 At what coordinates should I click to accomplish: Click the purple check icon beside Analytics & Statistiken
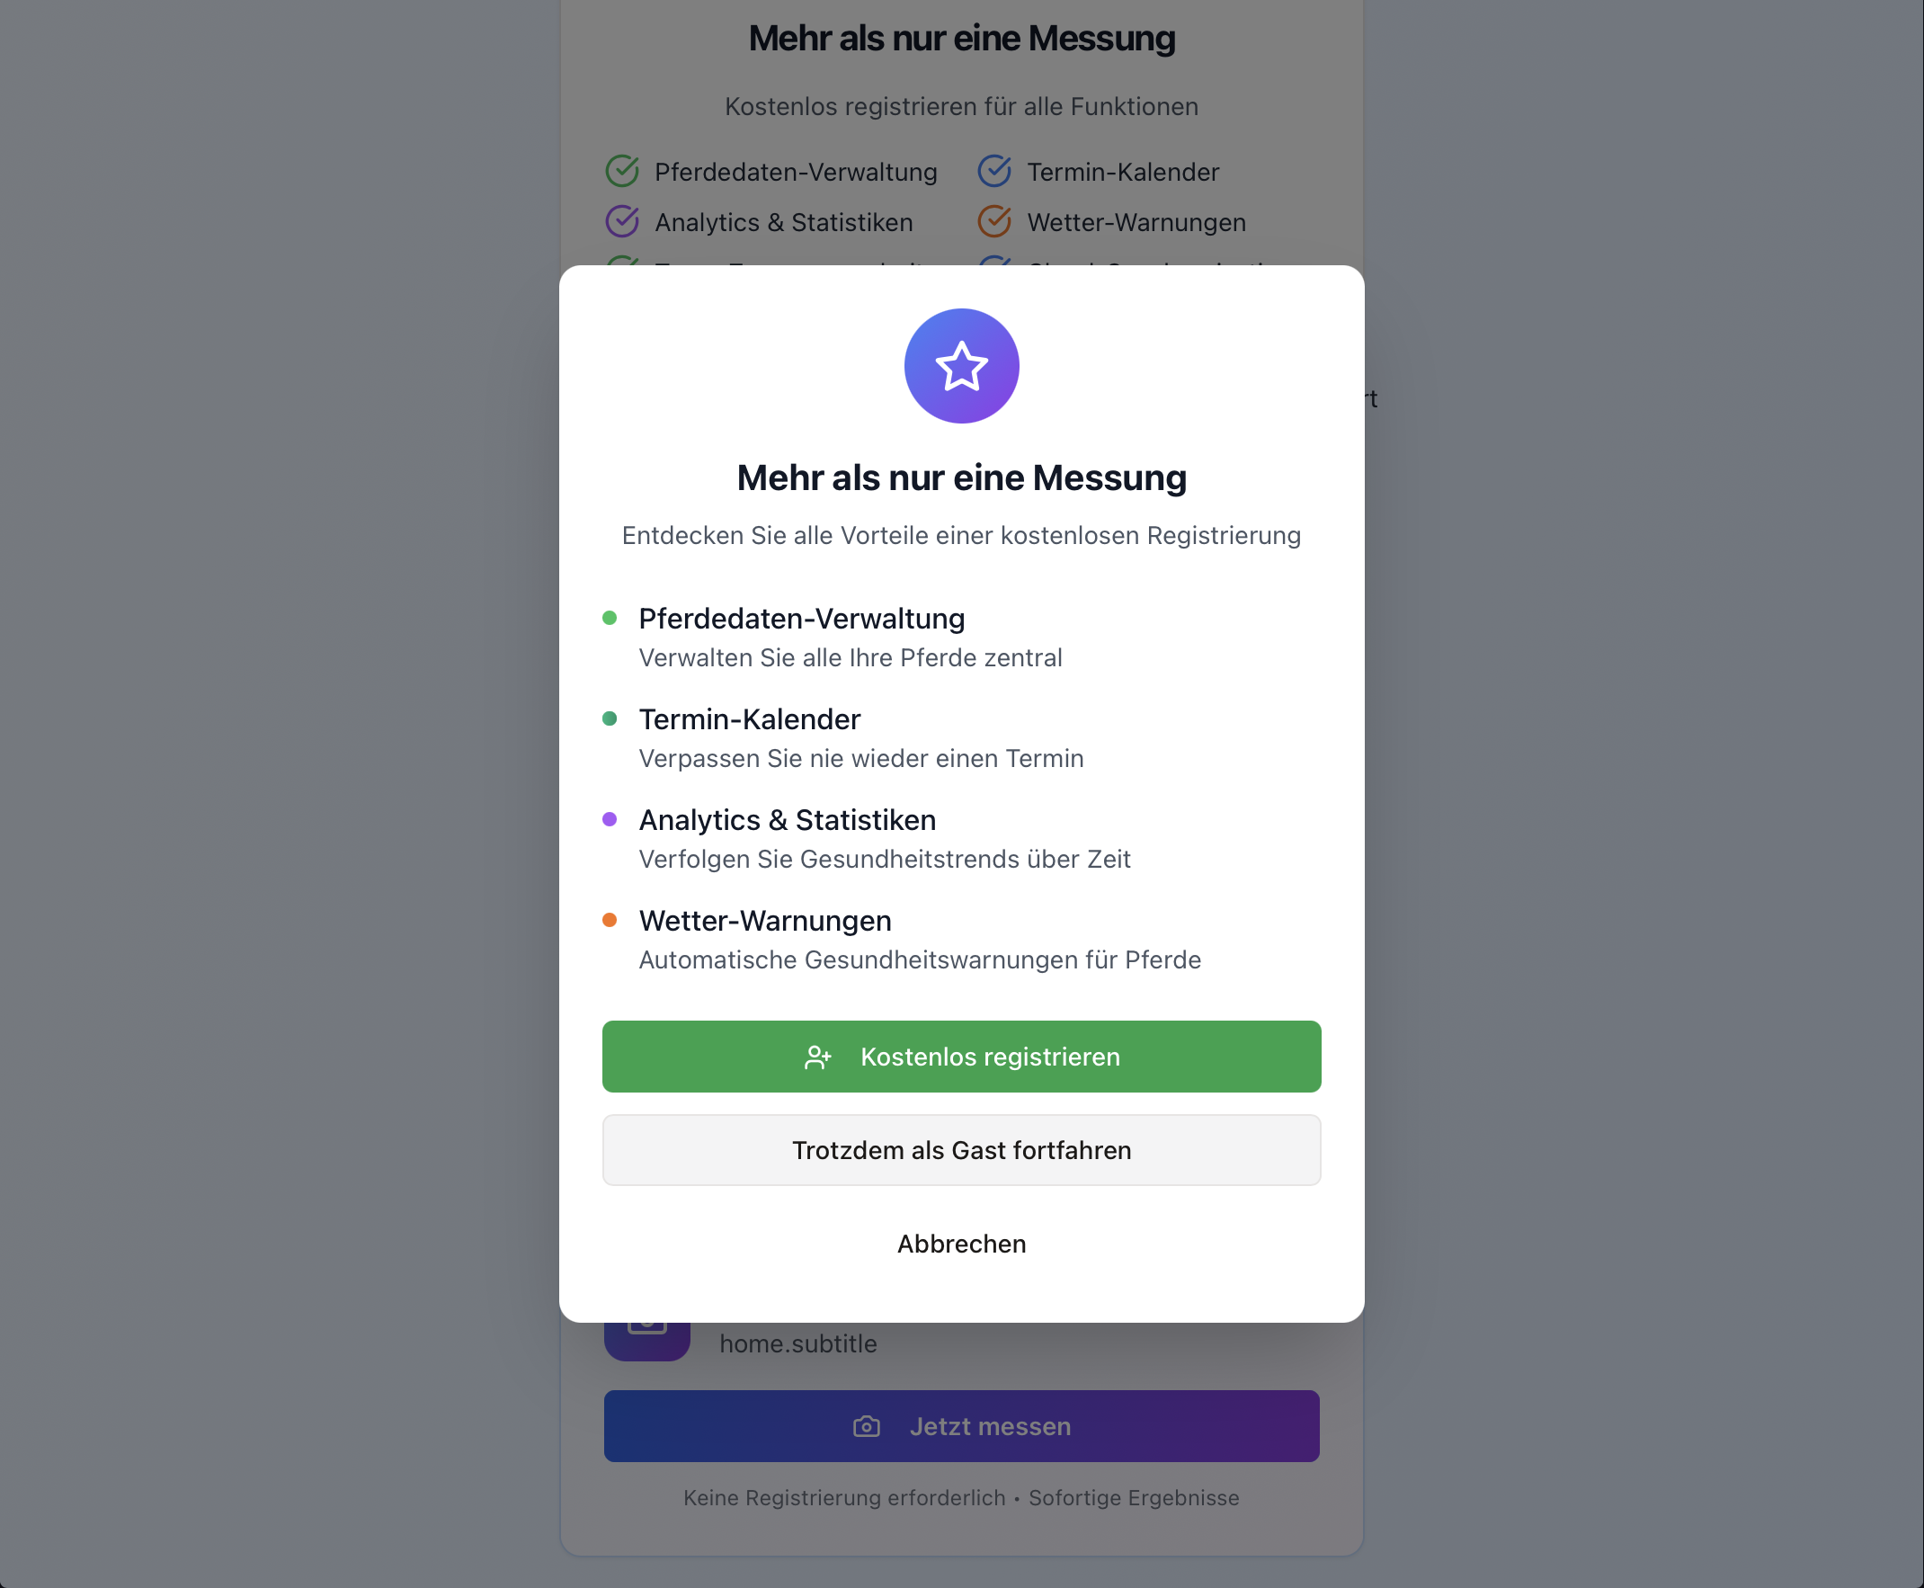point(622,221)
